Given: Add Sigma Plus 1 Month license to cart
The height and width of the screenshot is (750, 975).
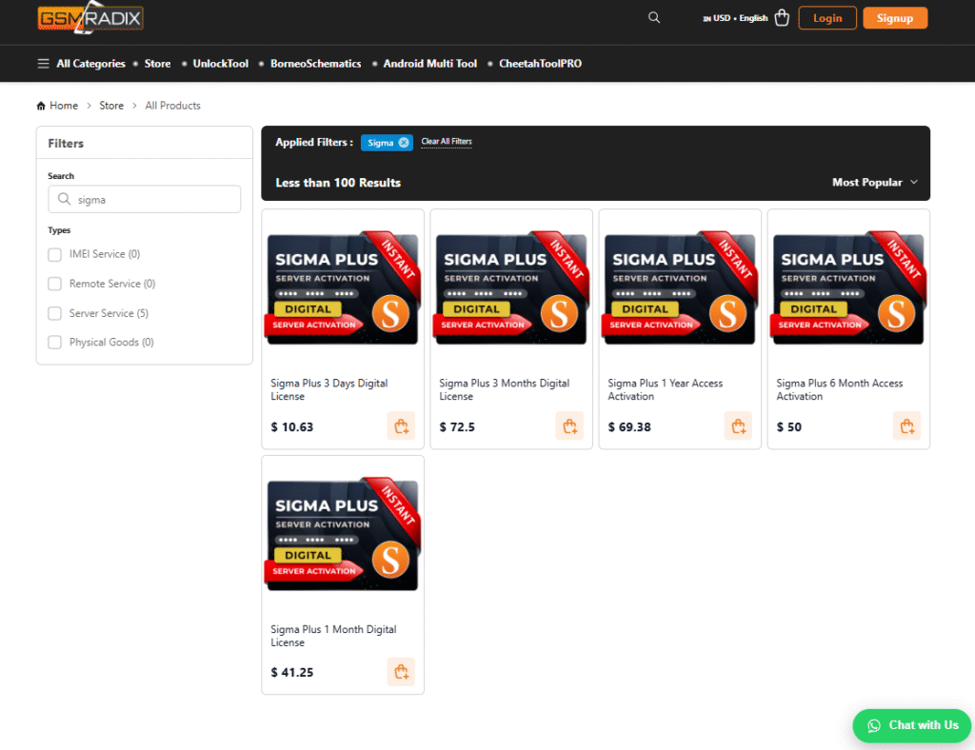Looking at the screenshot, I should [x=401, y=672].
